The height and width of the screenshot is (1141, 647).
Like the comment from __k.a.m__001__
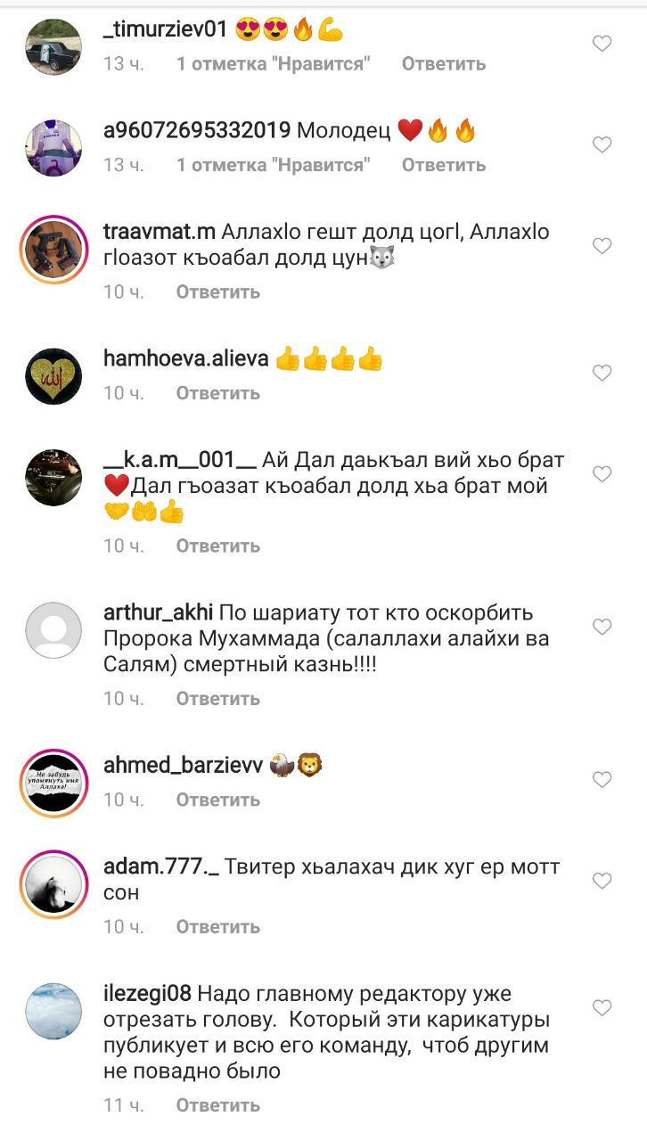coord(602,474)
